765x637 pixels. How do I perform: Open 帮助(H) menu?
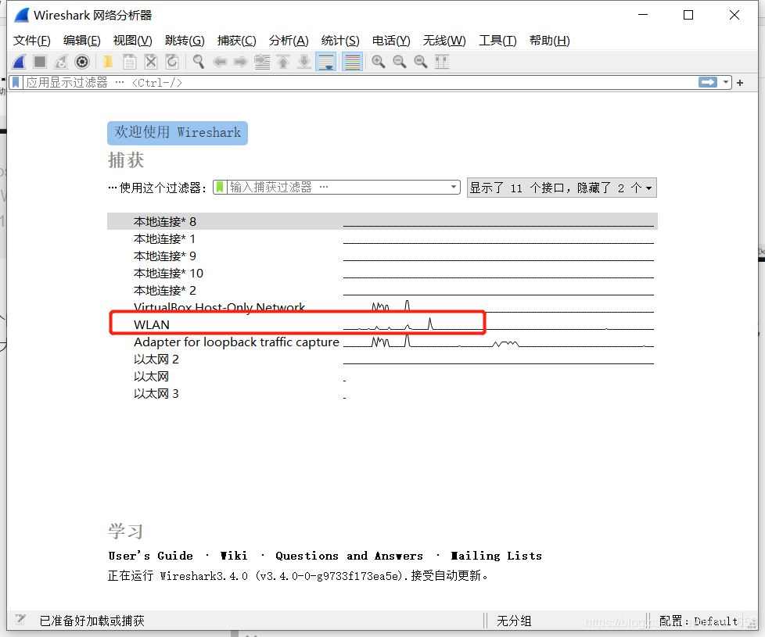[x=549, y=41]
